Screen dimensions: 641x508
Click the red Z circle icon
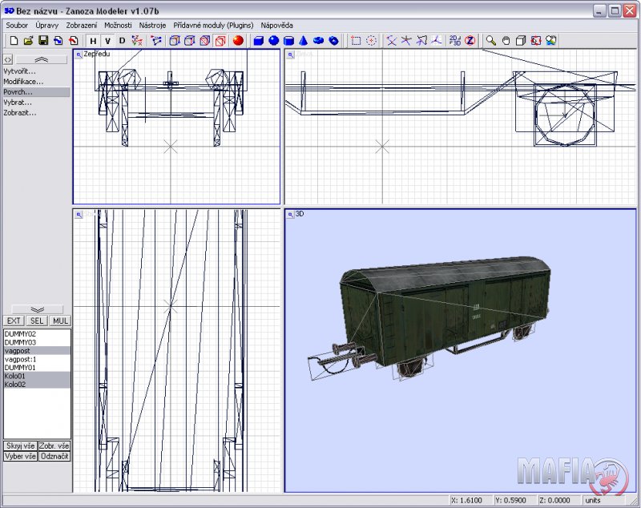[x=470, y=40]
